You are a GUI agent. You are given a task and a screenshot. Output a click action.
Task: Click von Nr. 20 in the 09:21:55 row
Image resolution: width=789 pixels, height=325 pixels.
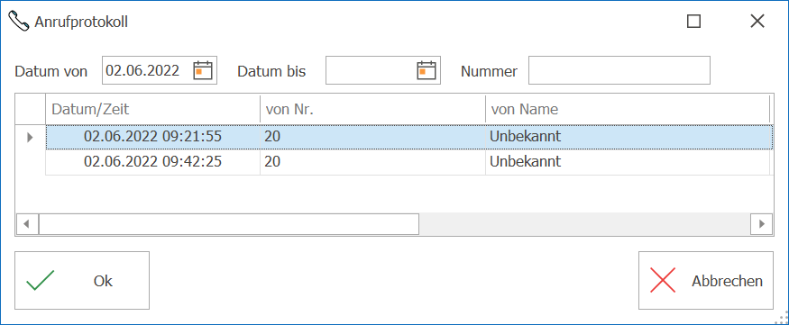(272, 137)
